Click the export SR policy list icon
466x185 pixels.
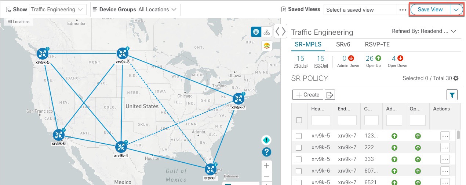pos(330,95)
